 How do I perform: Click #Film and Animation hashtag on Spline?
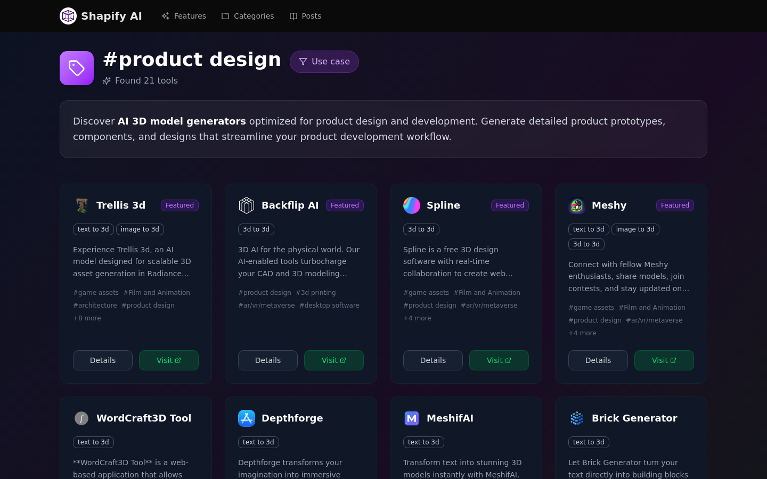click(487, 293)
